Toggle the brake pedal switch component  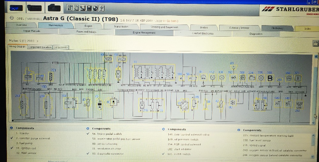pos(88,134)
